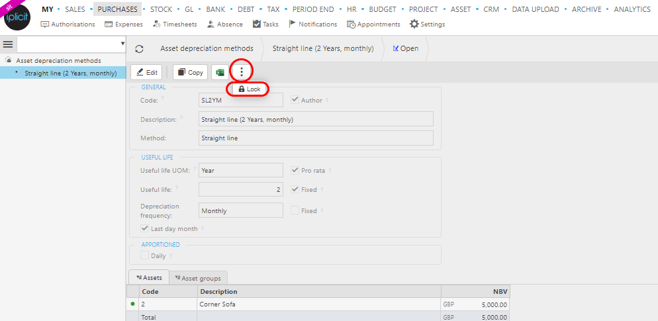Viewport: 658px width, 321px height.
Task: Click help icon beside Description label
Action: 181,118
